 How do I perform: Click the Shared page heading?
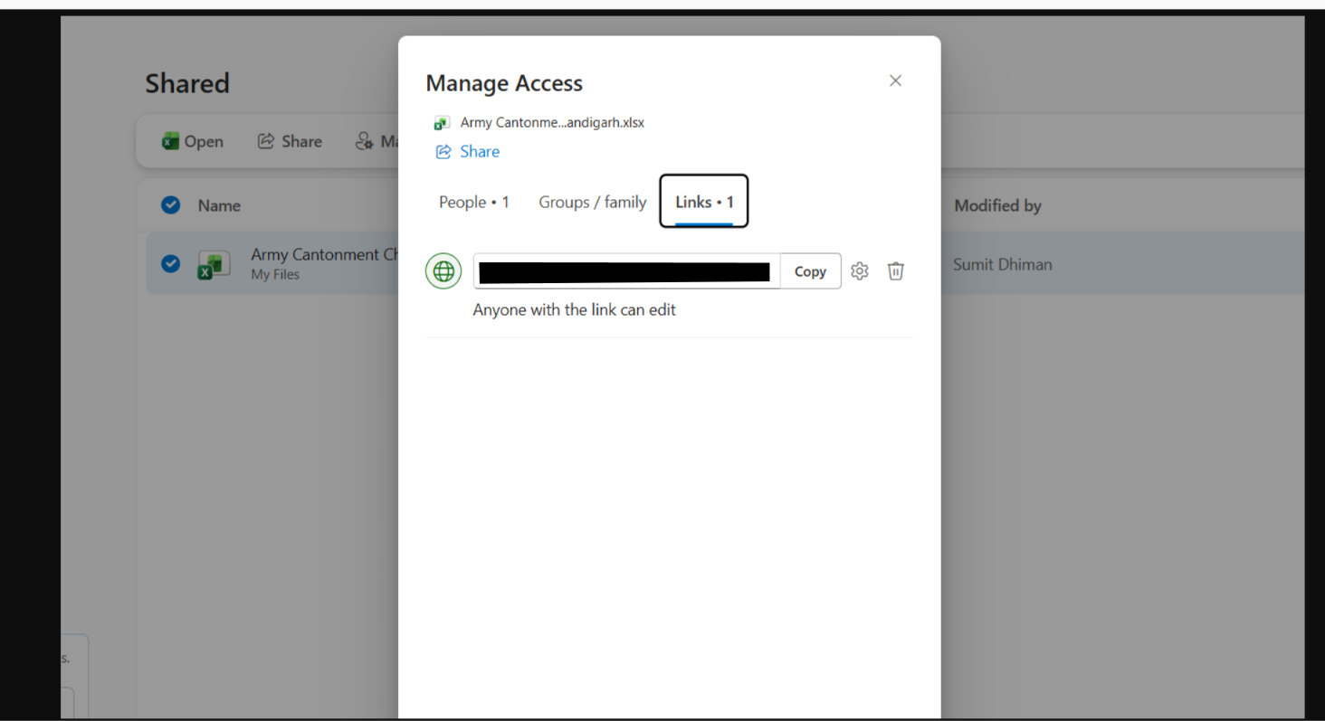click(187, 82)
